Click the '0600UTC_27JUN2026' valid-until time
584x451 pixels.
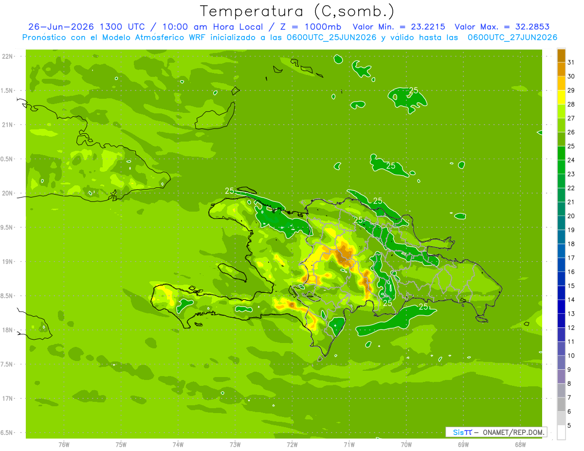512,37
